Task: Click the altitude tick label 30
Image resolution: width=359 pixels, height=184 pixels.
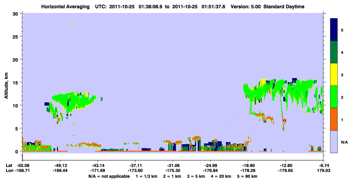Action: (16, 13)
